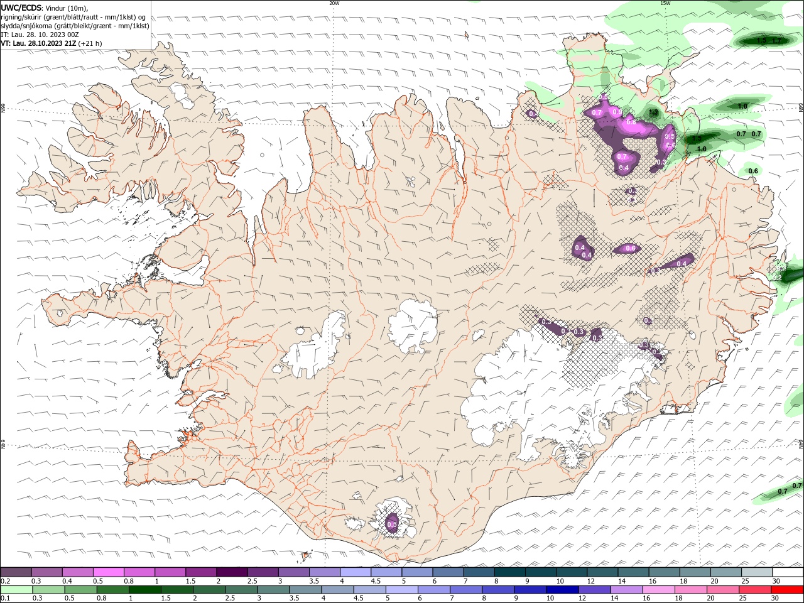Click the black '0.6' value off the east coast
This screenshot has width=804, height=603.
point(753,171)
